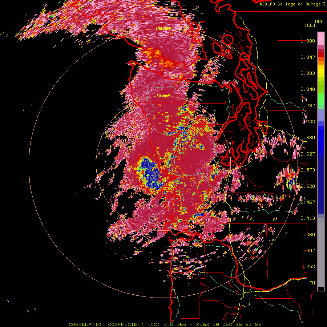Select the 0.787 legend value
This screenshot has height=327, width=327.
coord(308,105)
